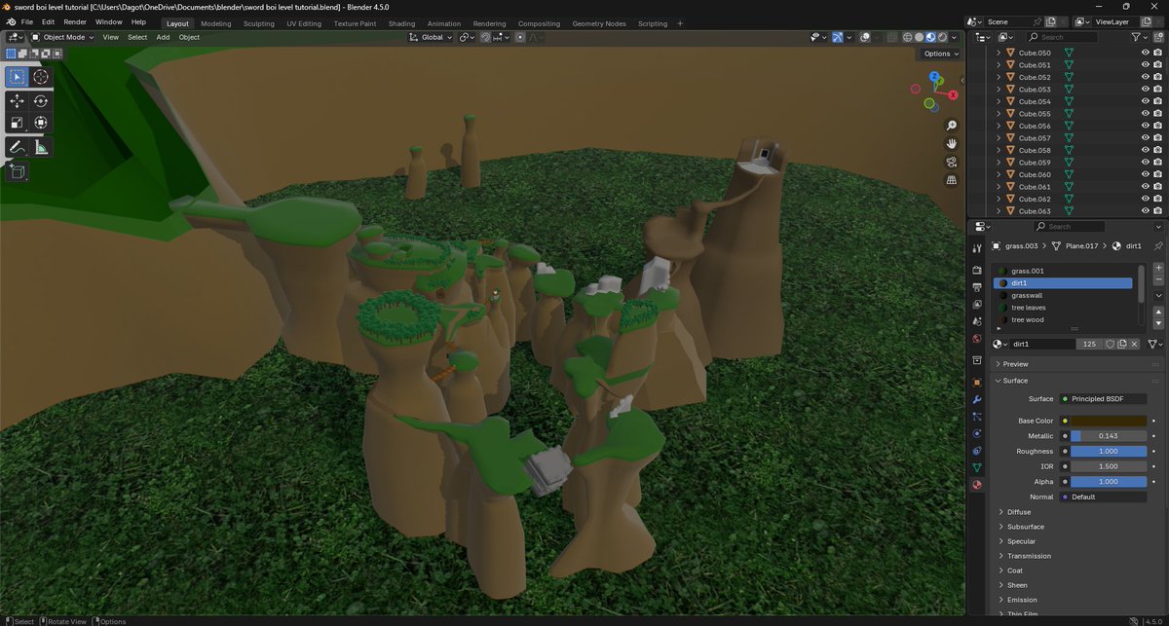Open the Modifiers properties tab
The image size is (1169, 626).
point(977,399)
